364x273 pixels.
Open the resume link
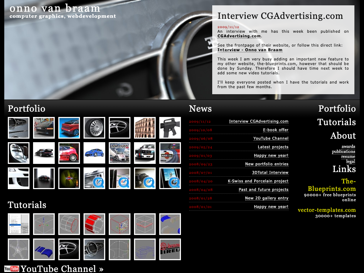[348, 156]
